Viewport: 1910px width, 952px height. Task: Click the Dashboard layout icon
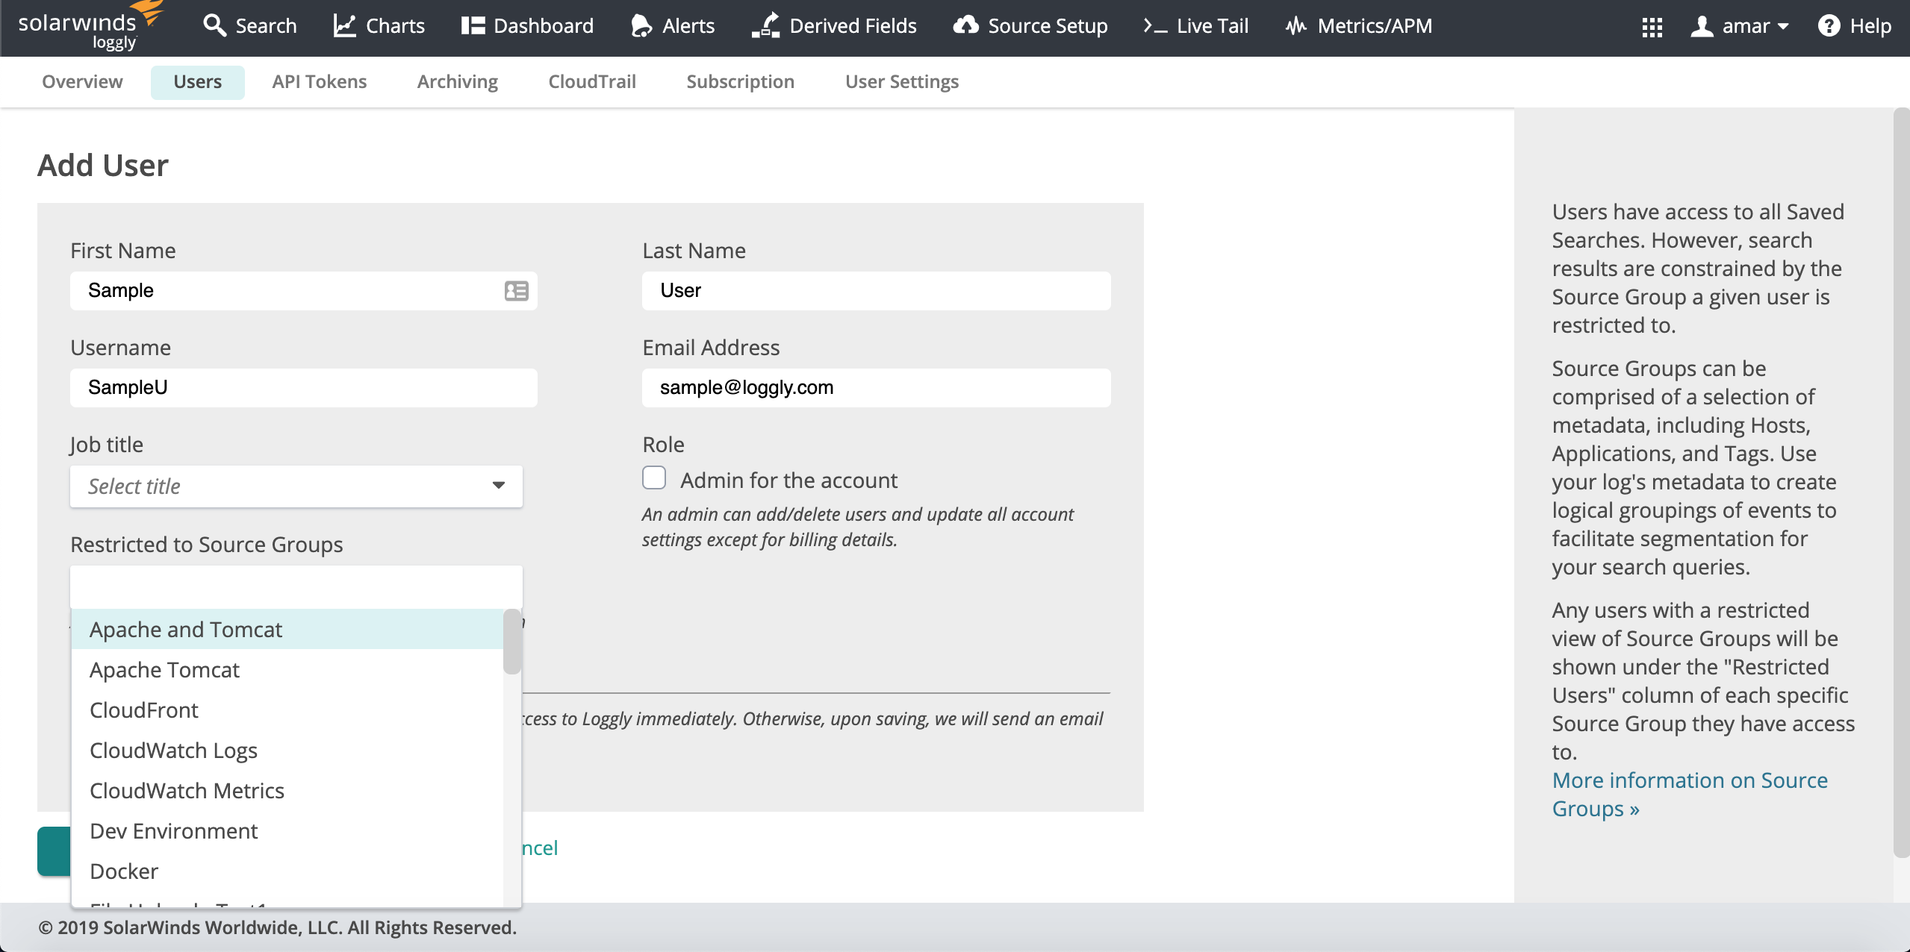473,25
